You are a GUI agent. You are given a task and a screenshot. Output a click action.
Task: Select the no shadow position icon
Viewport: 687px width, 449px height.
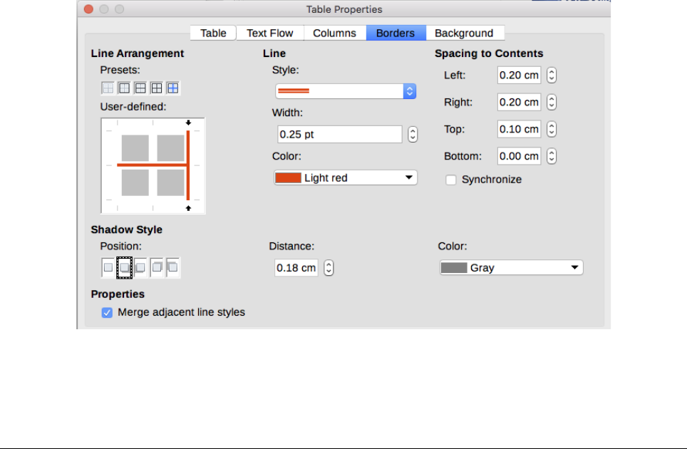(x=108, y=267)
